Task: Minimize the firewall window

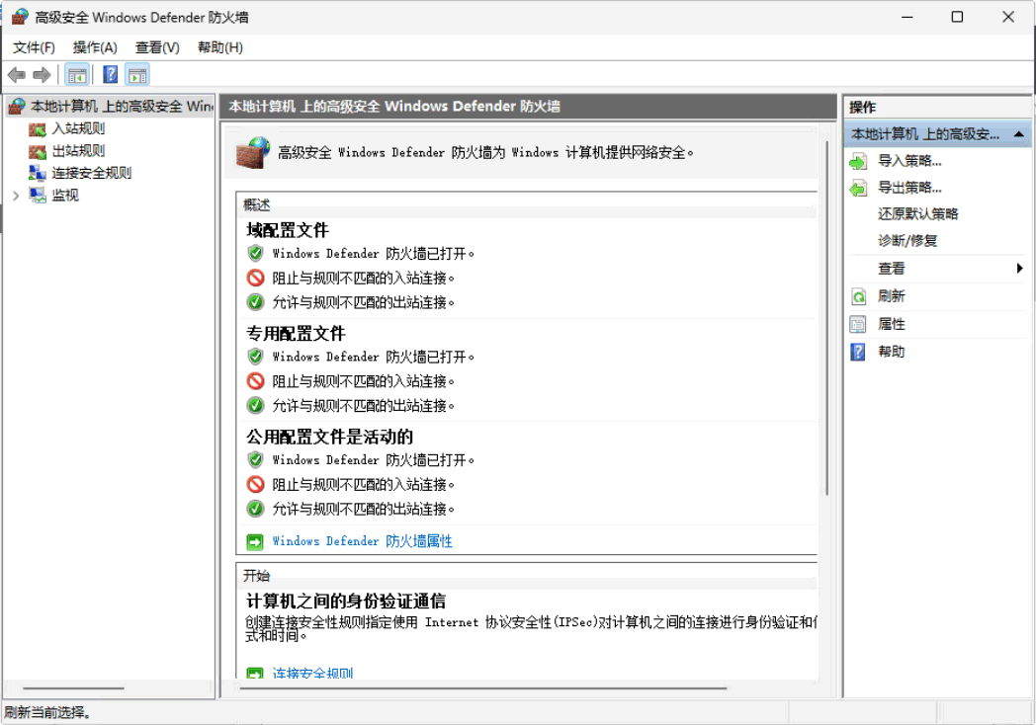Action: pyautogui.click(x=907, y=17)
